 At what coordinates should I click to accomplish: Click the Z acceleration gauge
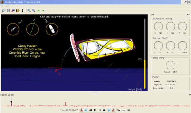click(x=182, y=26)
